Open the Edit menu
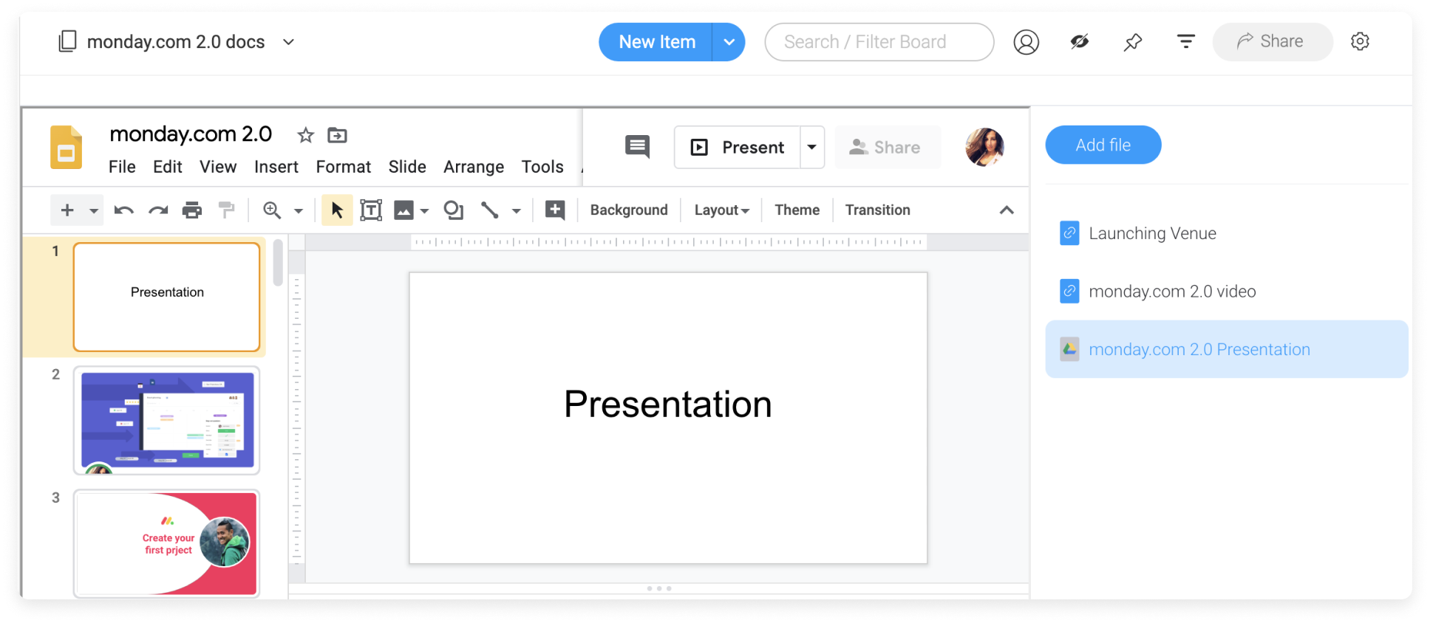This screenshot has width=1430, height=623. tap(168, 167)
